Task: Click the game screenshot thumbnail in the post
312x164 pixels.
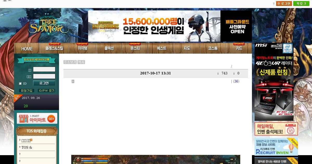Action: (x=156, y=160)
